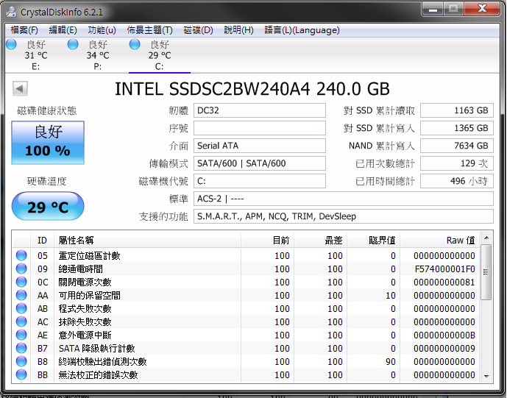Click the total reads value 1163 GB
This screenshot has width=507, height=398.
click(x=456, y=110)
